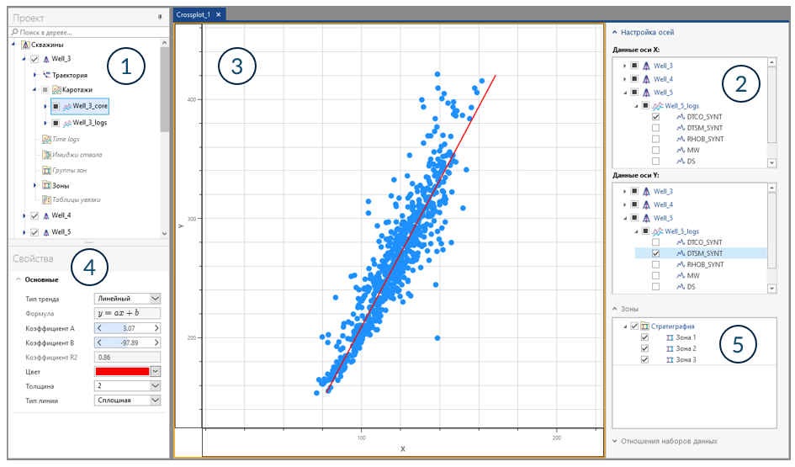Screen dimensions: 795x467
Task: Select Well_5_logs in Y axis data
Action: coord(682,231)
